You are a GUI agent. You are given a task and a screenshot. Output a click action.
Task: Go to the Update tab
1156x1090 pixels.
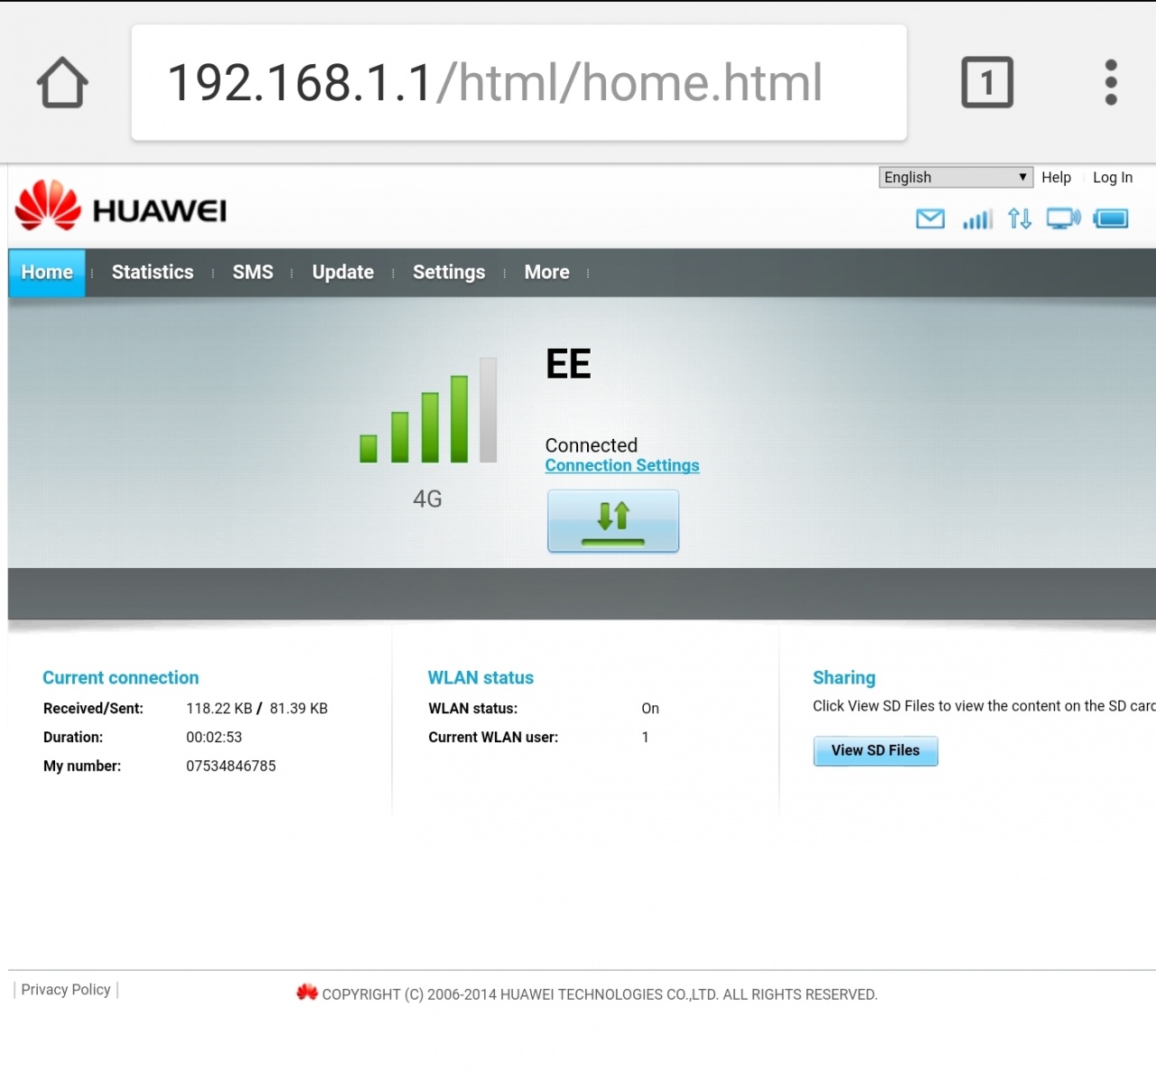pos(343,273)
